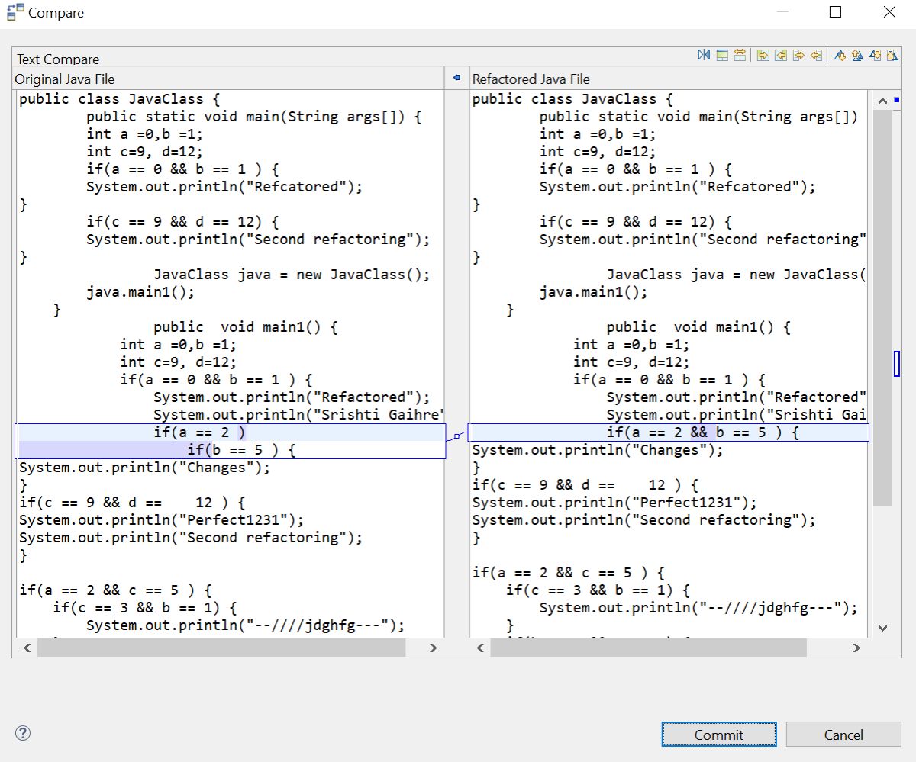Click the Compare window title icon

click(15, 12)
